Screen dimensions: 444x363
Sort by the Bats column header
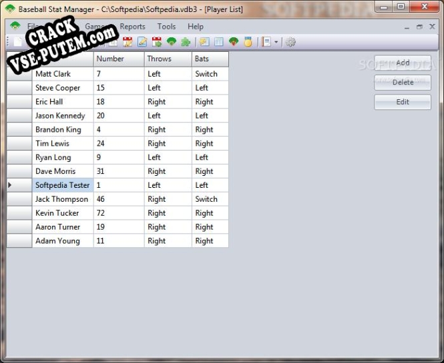point(210,59)
